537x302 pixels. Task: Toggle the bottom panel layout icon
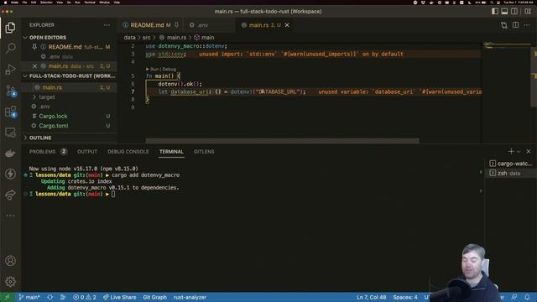tap(504, 11)
